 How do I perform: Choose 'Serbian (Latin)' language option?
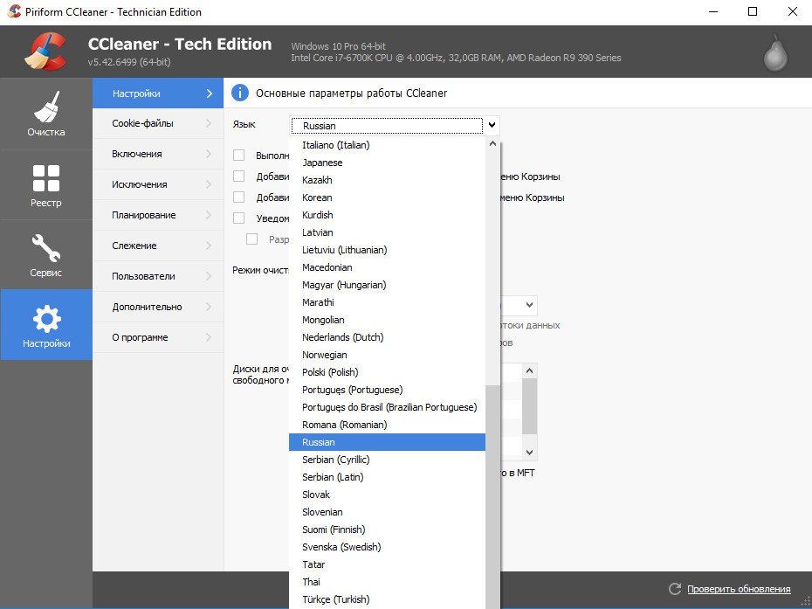pos(388,477)
